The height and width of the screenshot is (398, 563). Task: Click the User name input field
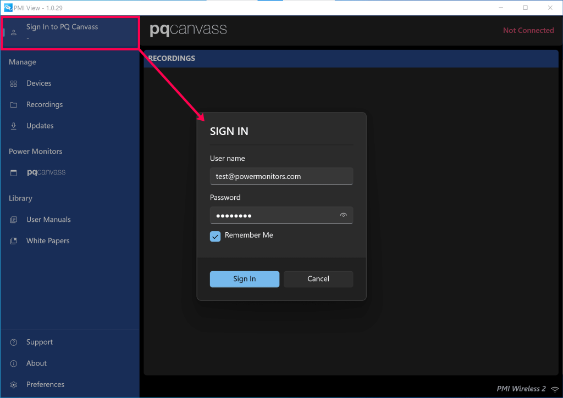281,176
